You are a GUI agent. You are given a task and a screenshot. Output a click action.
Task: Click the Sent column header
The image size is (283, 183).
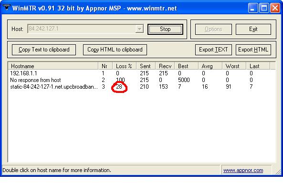146,66
